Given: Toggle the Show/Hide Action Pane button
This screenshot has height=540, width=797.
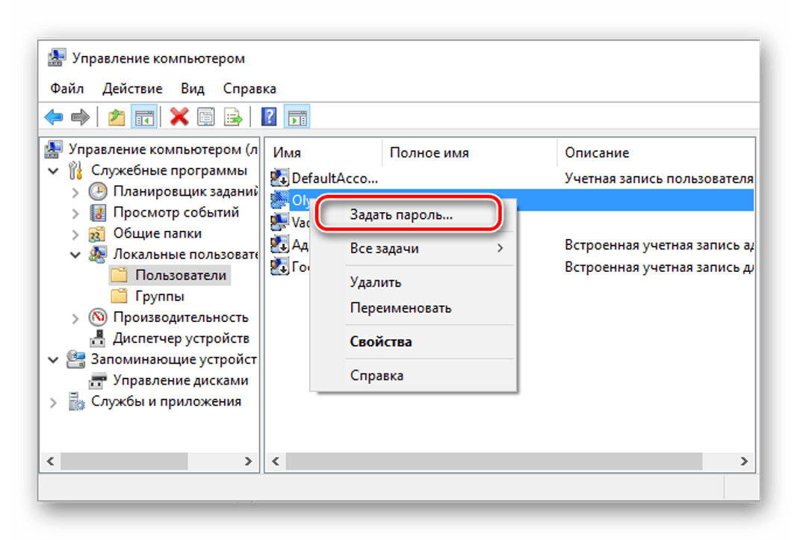Looking at the screenshot, I should tap(297, 117).
